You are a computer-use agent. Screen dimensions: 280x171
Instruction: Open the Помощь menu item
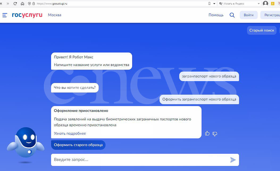pos(216,15)
